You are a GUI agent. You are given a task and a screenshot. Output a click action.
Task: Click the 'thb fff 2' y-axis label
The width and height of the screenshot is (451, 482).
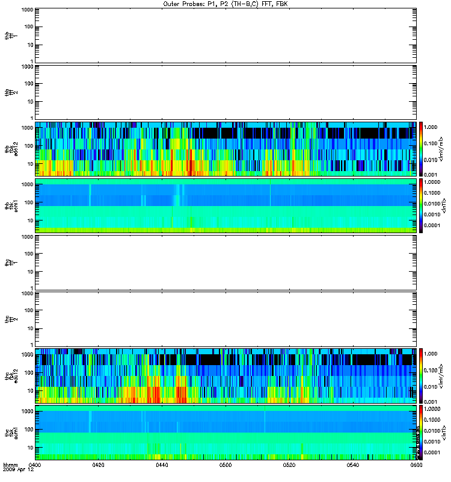coord(11,92)
